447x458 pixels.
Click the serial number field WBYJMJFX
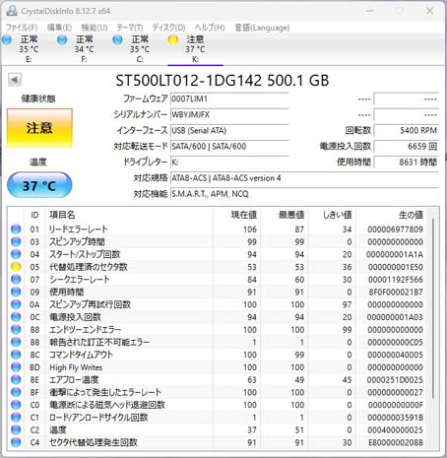[229, 114]
